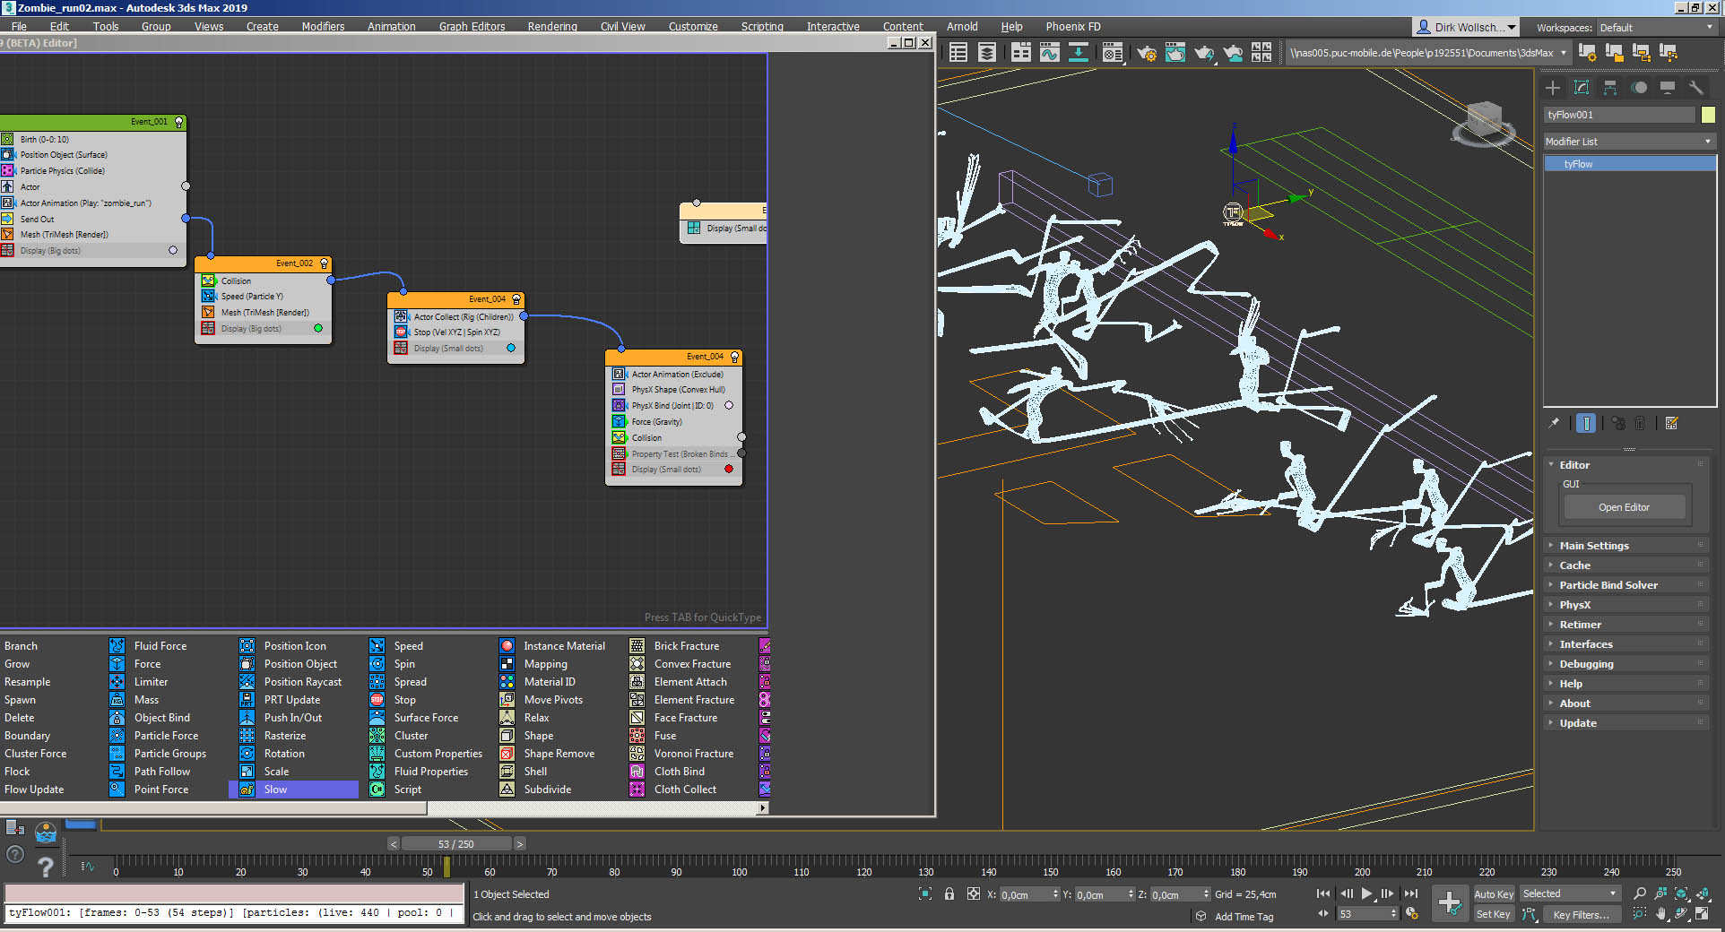Click Configure Modifier Sets icon
The width and height of the screenshot is (1725, 932).
1671,423
